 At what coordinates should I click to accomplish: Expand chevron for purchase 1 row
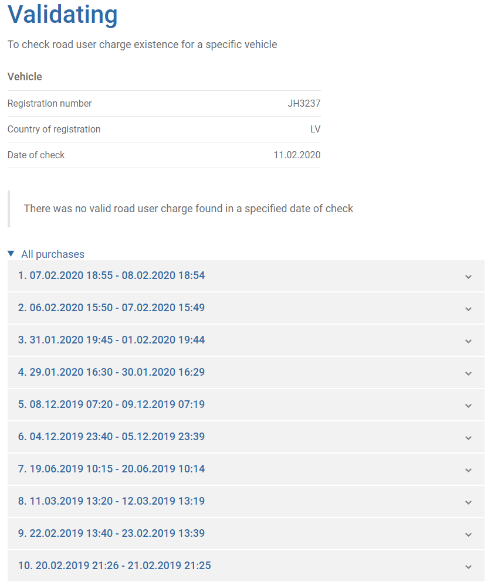(x=468, y=277)
